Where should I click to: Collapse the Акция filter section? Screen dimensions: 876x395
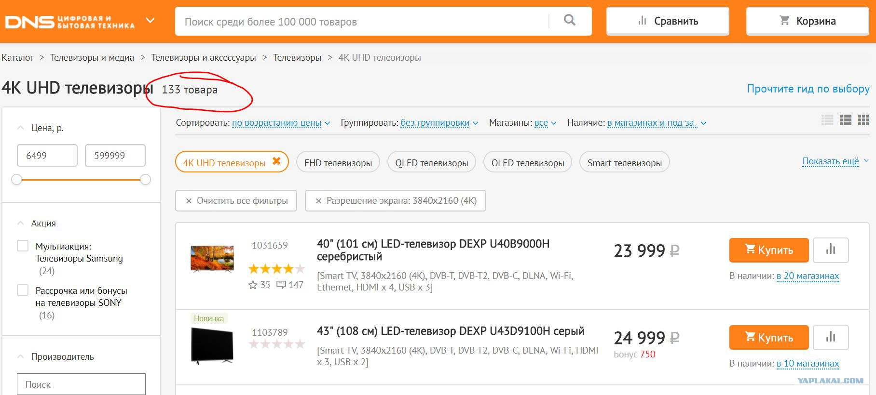coord(20,223)
